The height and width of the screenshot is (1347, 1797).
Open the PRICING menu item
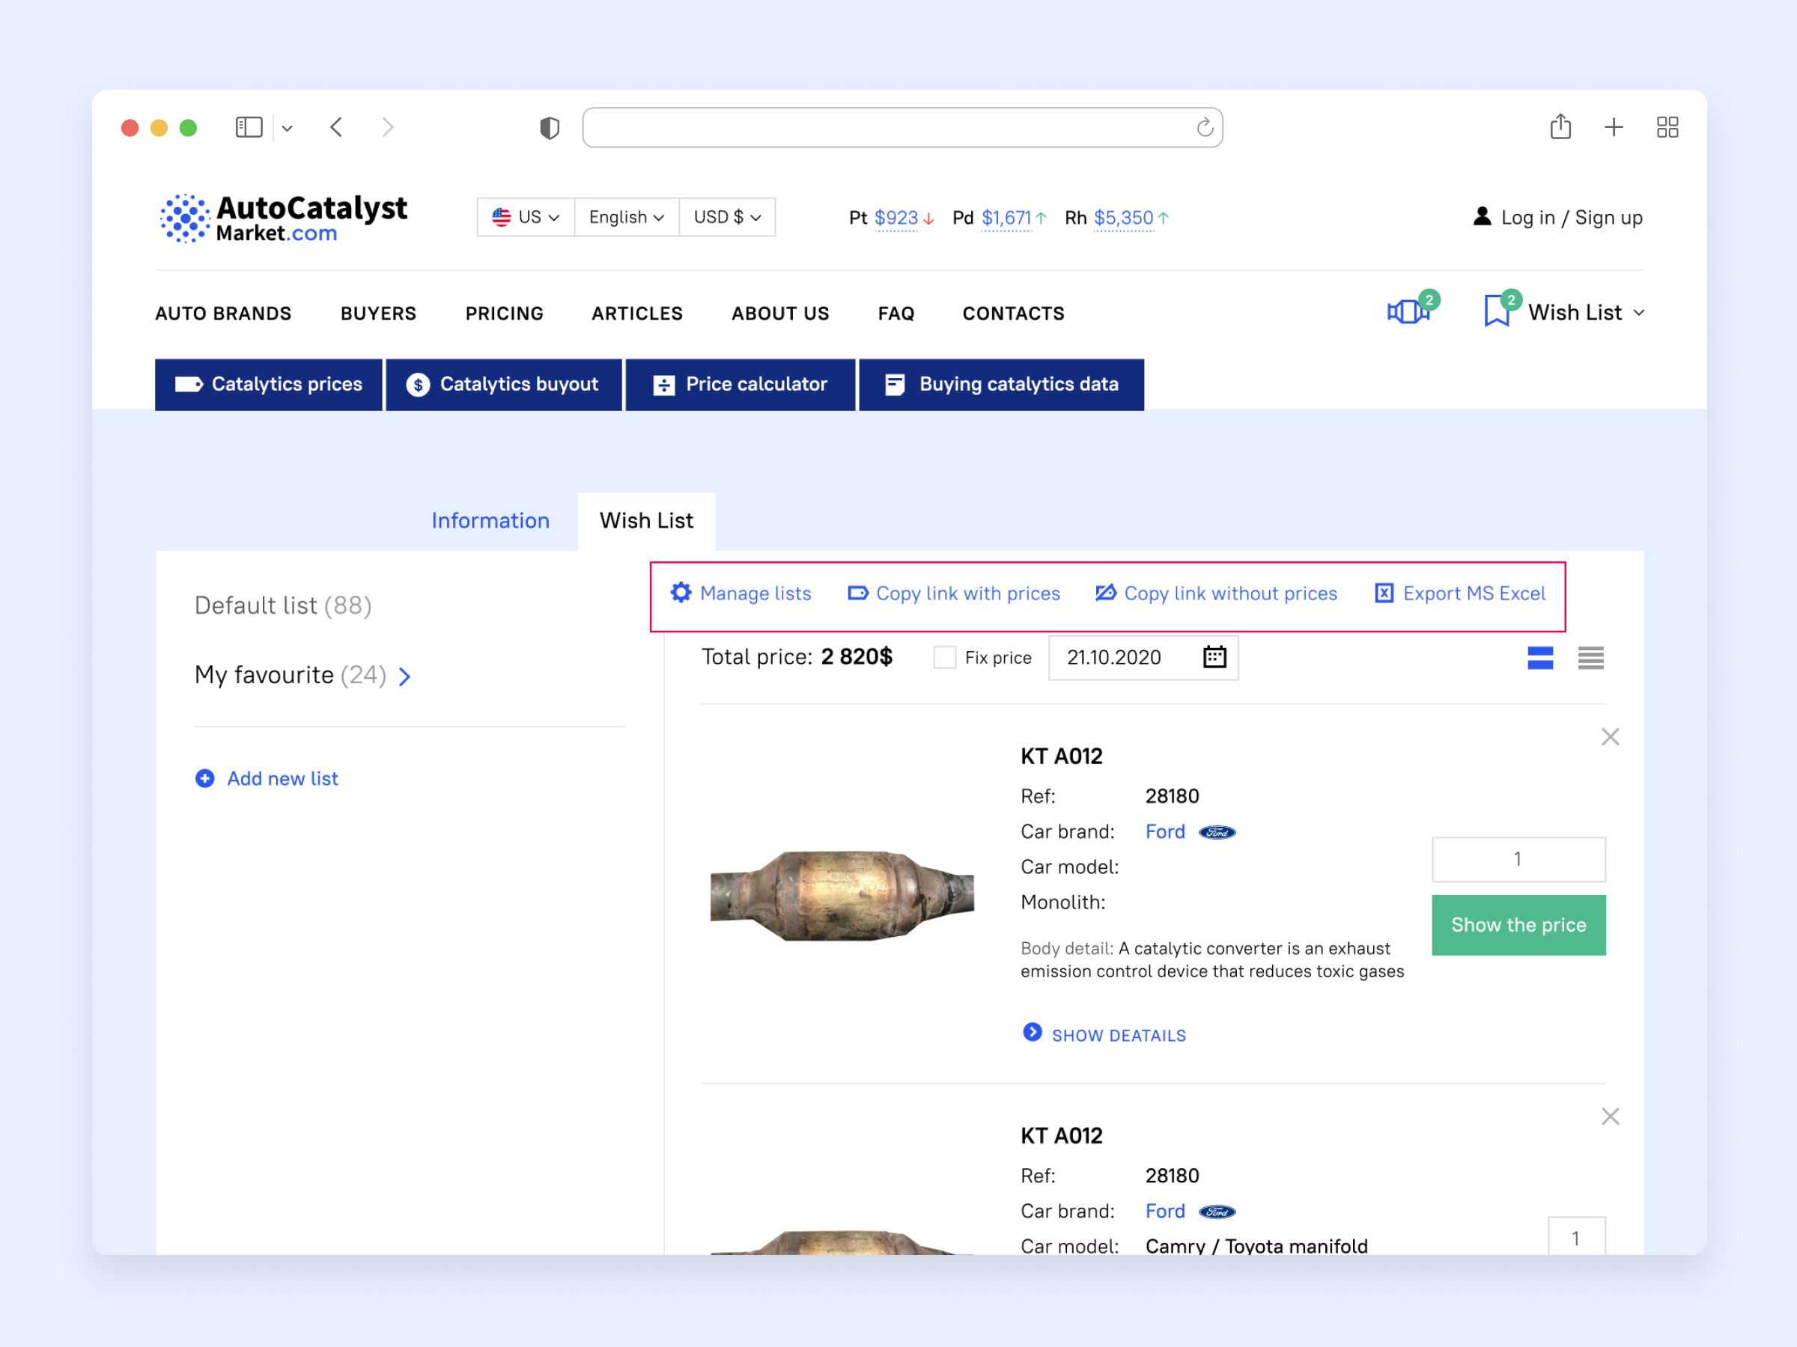(x=504, y=314)
